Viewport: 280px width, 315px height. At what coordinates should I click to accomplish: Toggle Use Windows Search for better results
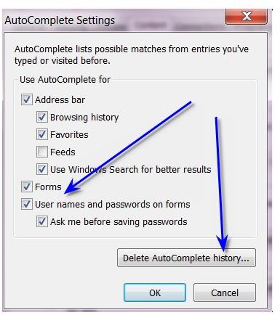coord(42,169)
